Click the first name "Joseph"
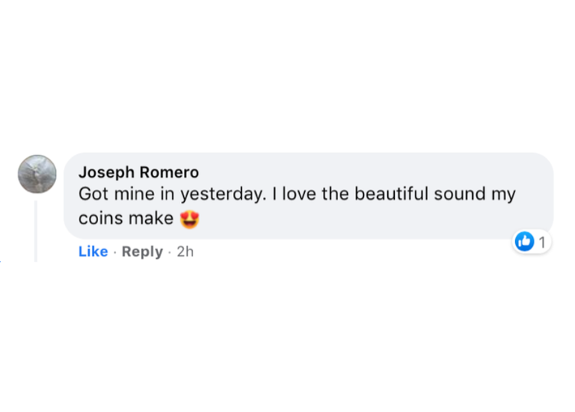 pos(106,172)
